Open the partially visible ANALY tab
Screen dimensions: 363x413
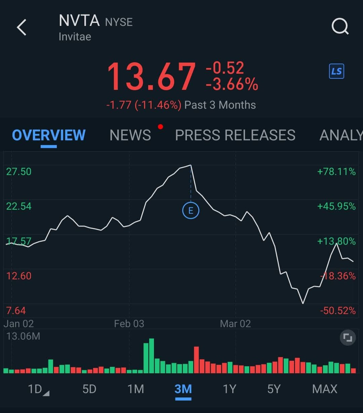click(x=341, y=135)
